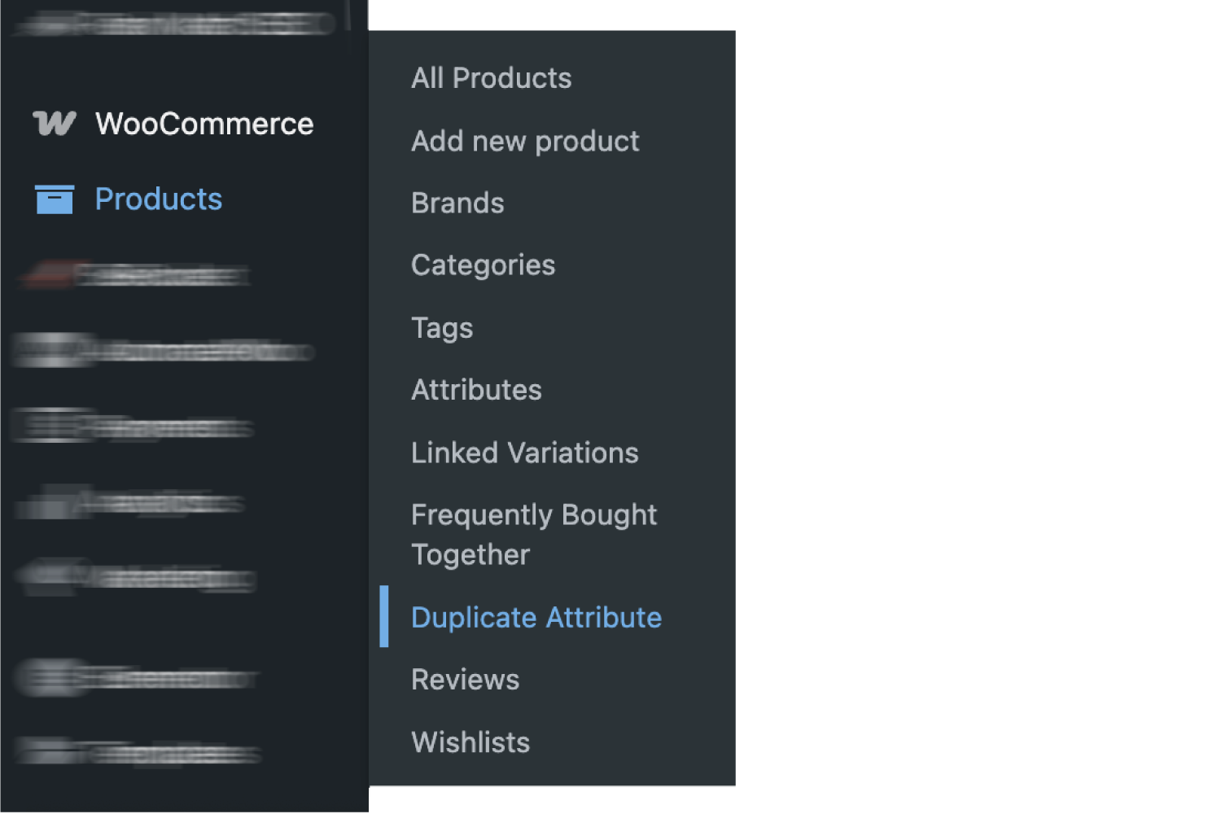1221x814 pixels.
Task: Select Tags in Products submenu
Action: (x=442, y=328)
